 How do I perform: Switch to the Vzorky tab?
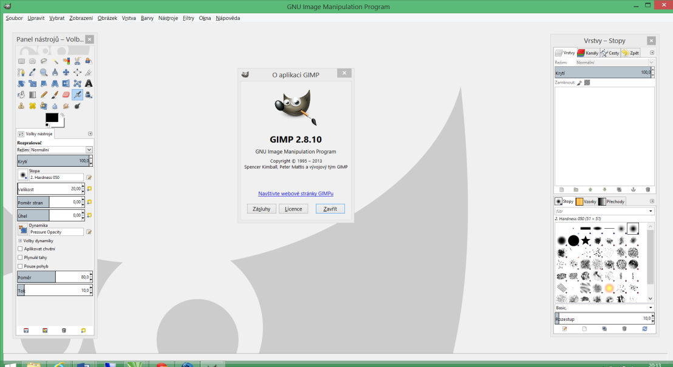pos(586,201)
